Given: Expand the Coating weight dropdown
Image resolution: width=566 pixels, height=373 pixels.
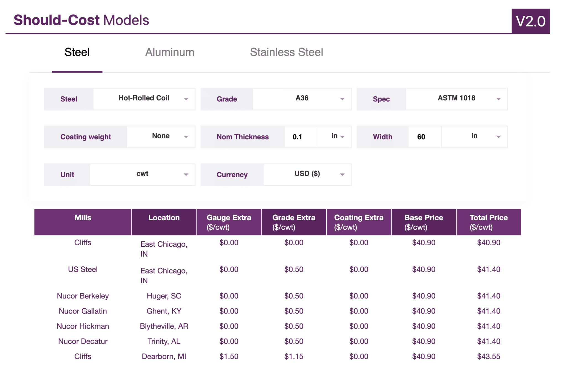Looking at the screenshot, I should [161, 136].
